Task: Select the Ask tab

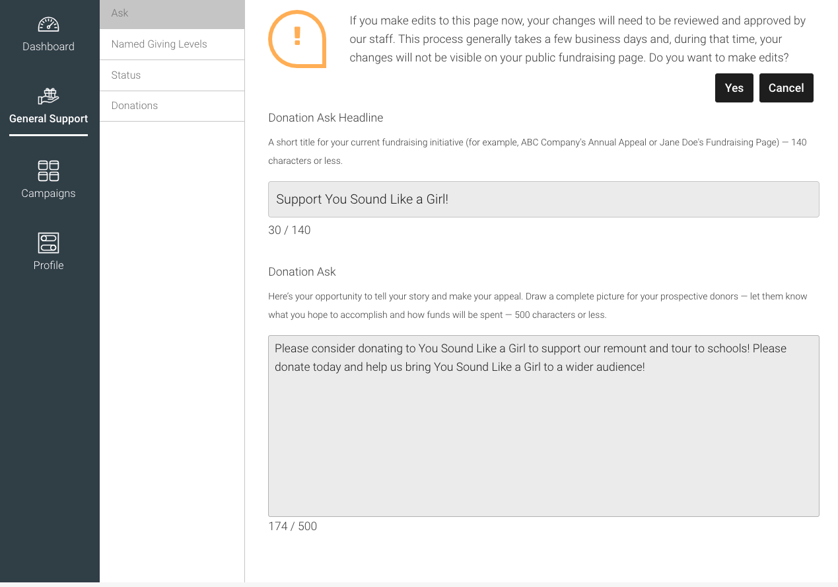Action: [172, 13]
